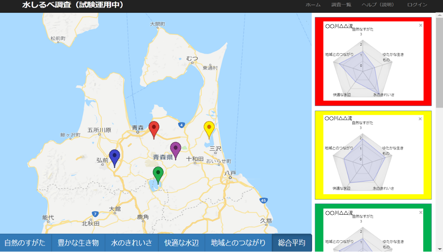Image resolution: width=443 pixels, height=252 pixels.
Task: Click the 五所川原 label on the map
Action: 99,130
